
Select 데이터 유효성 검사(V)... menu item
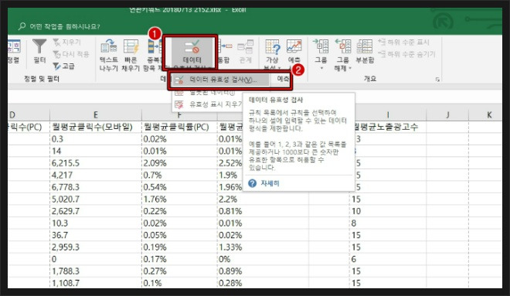click(220, 80)
